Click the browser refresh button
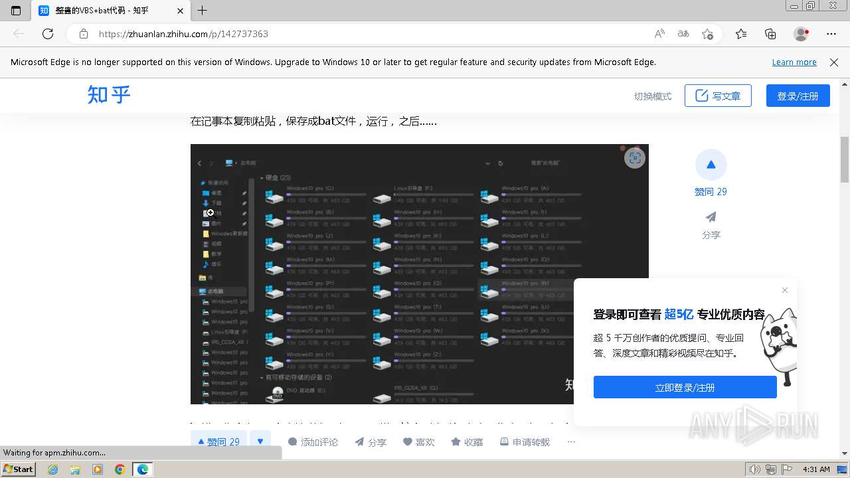Image resolution: width=850 pixels, height=478 pixels. click(48, 34)
